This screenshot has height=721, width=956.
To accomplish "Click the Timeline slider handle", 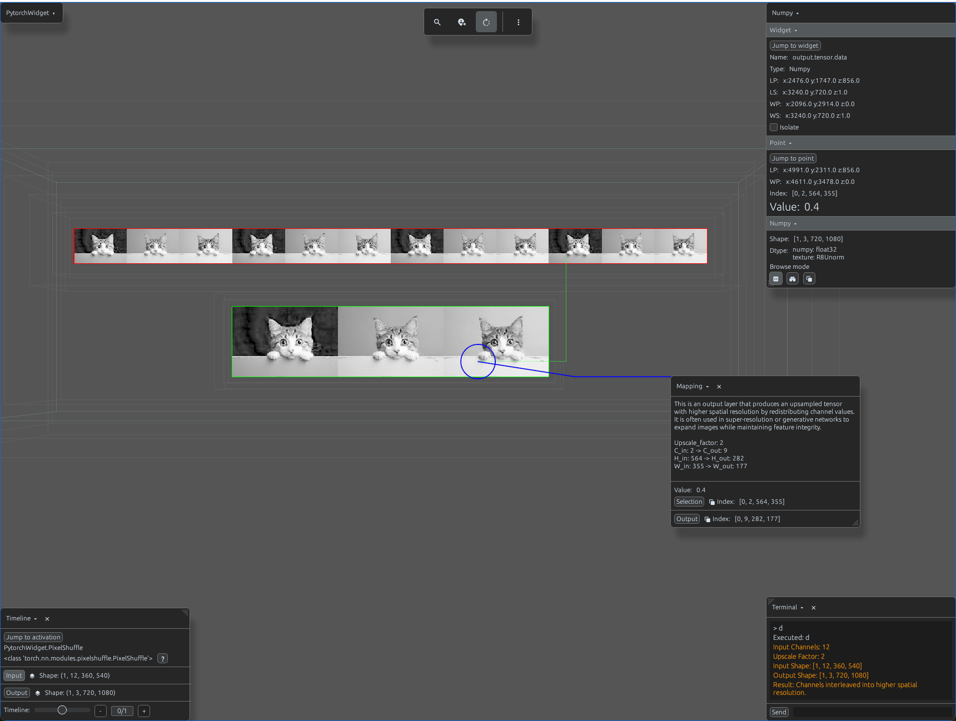I will coord(62,710).
